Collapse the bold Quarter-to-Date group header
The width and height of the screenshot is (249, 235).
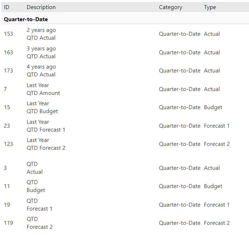26,19
